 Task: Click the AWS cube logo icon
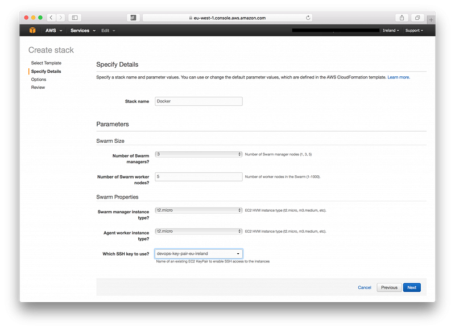pyautogui.click(x=32, y=31)
